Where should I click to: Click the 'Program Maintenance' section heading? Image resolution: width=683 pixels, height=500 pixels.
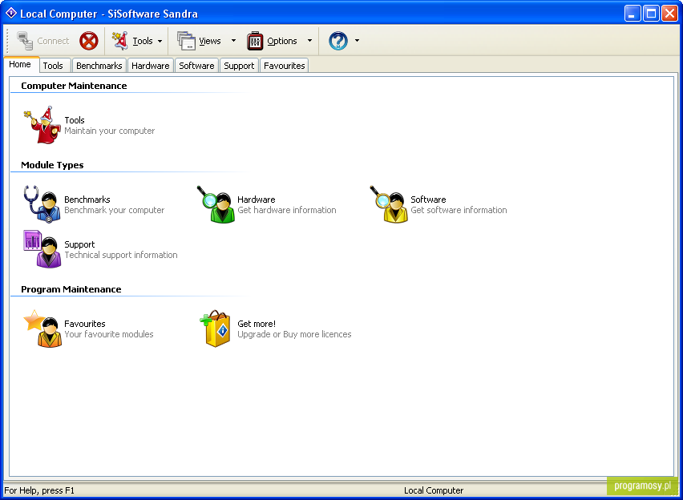coord(71,289)
